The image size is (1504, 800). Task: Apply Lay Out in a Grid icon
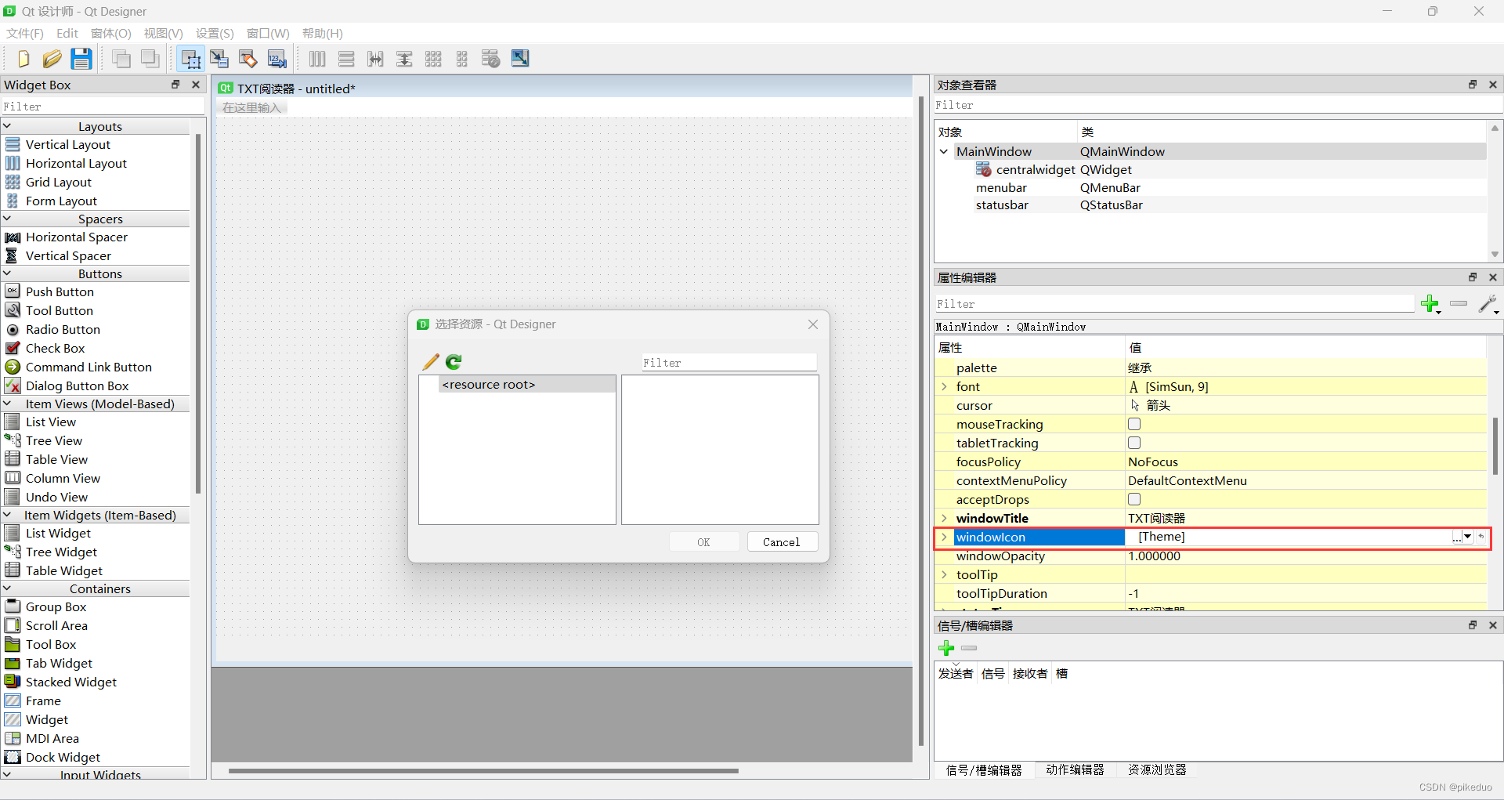pyautogui.click(x=433, y=59)
